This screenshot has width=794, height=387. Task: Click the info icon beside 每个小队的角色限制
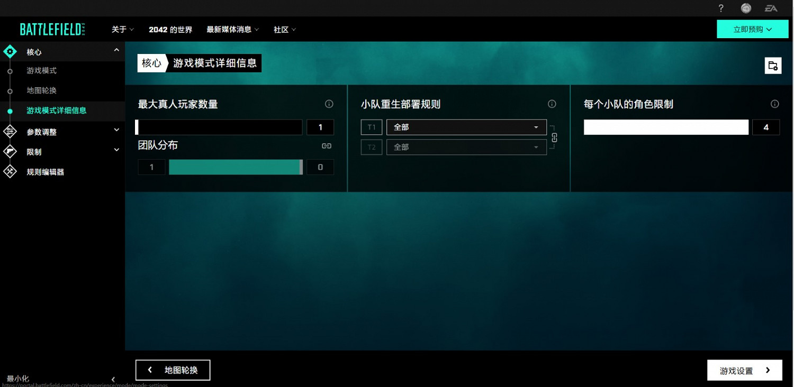click(774, 104)
